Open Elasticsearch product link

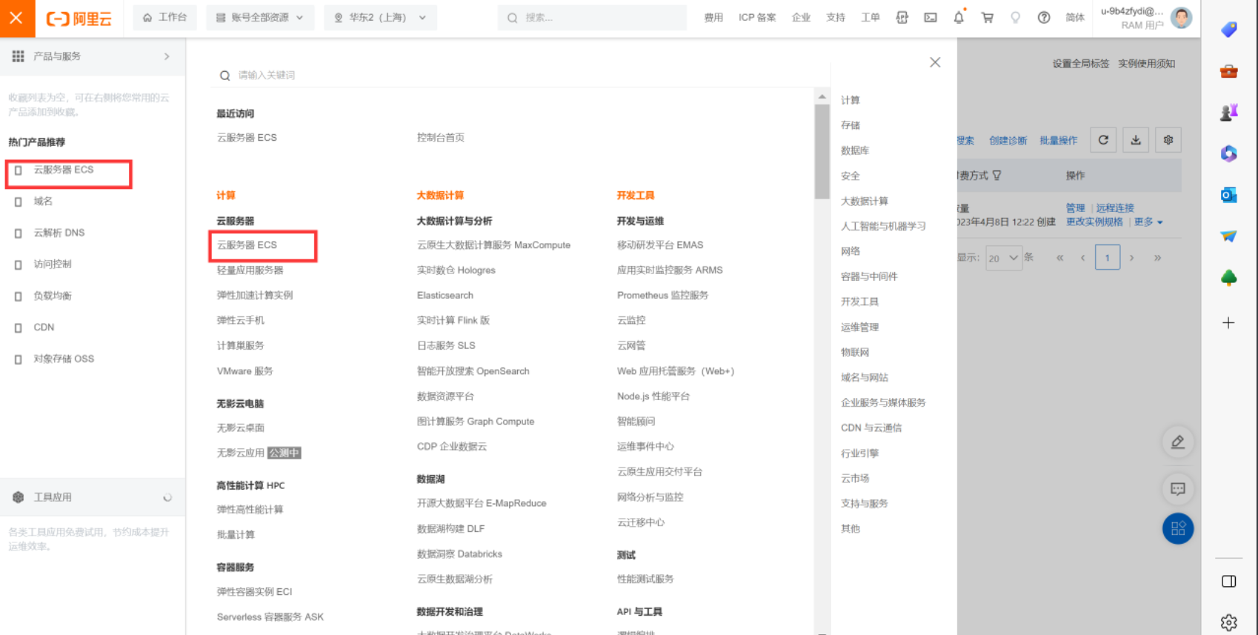coord(445,296)
